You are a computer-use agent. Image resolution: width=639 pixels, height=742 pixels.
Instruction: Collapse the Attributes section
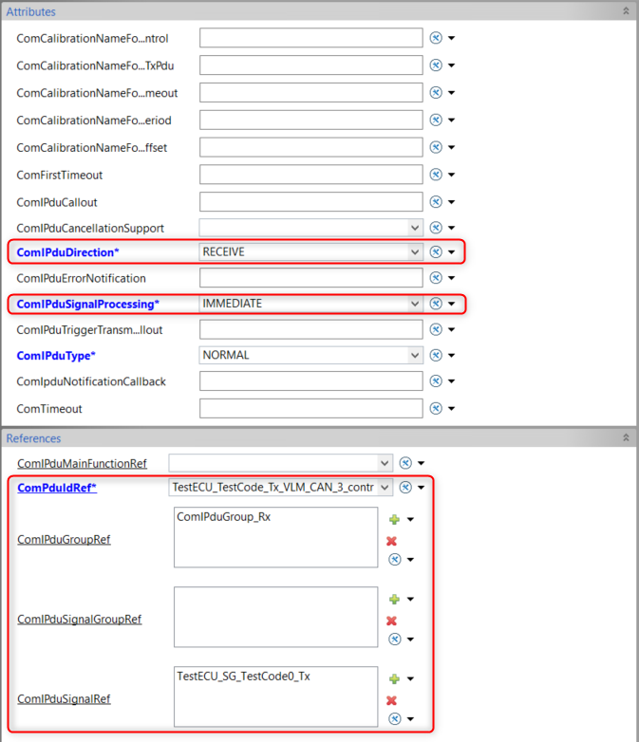pyautogui.click(x=626, y=10)
